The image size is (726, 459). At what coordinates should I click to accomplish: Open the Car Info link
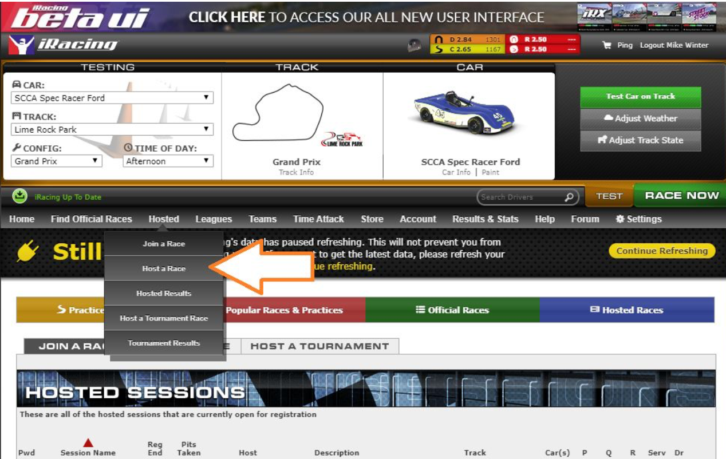pyautogui.click(x=456, y=172)
